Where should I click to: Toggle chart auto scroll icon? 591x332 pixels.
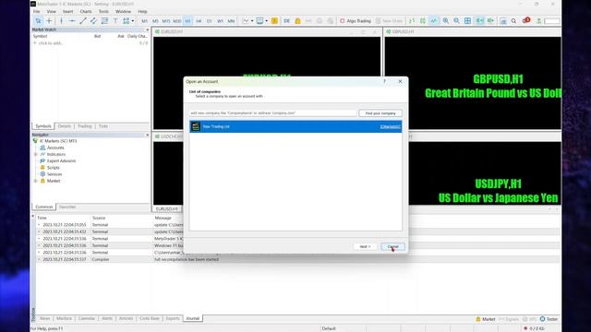479,21
